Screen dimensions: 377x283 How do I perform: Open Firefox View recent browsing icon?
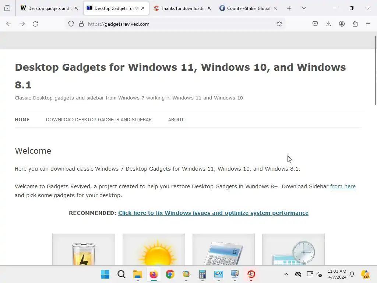(x=7, y=8)
